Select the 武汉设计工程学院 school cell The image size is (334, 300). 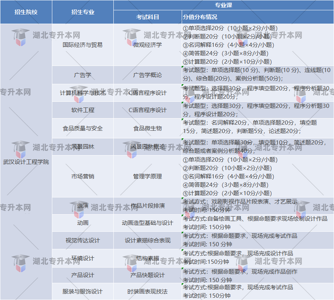click(26, 162)
